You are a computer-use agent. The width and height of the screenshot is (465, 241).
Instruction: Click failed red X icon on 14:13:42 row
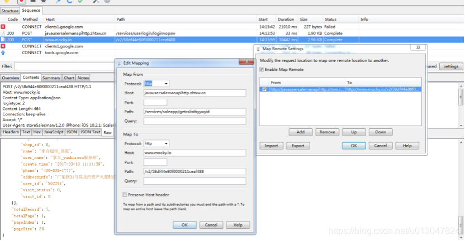(x=3, y=27)
